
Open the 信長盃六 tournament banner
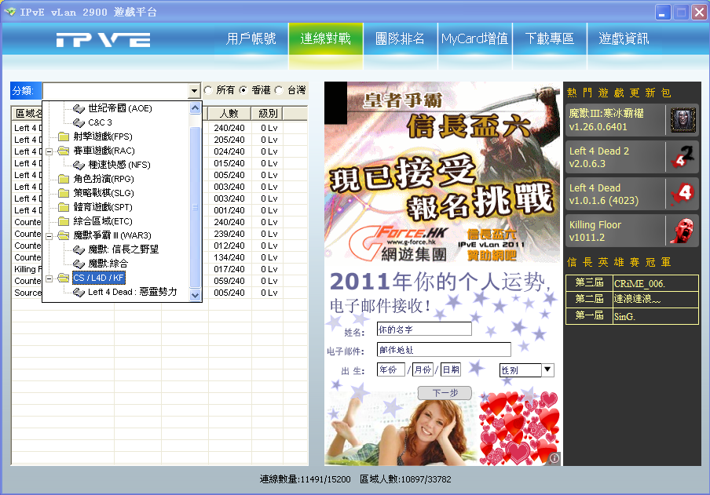(x=442, y=172)
